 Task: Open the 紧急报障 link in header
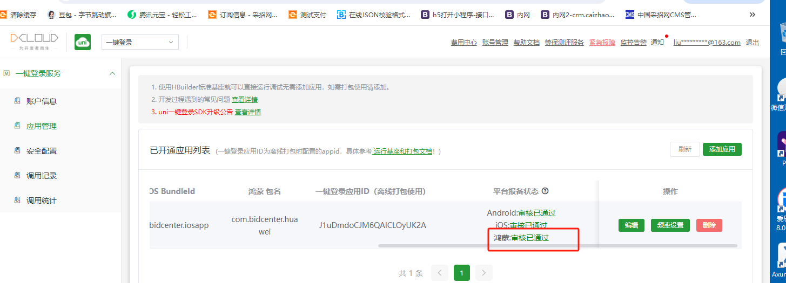(602, 43)
